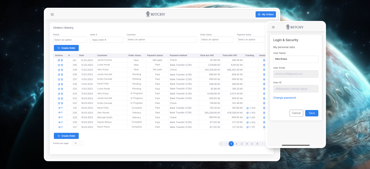
Task: Edit order 234 for Alex Kraus
Action: pos(59,94)
